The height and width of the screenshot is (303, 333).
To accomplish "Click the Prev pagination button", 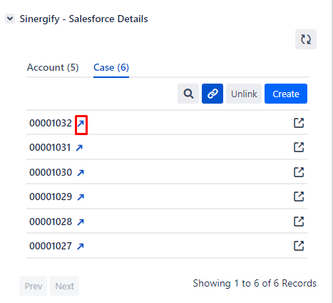I will pyautogui.click(x=33, y=286).
